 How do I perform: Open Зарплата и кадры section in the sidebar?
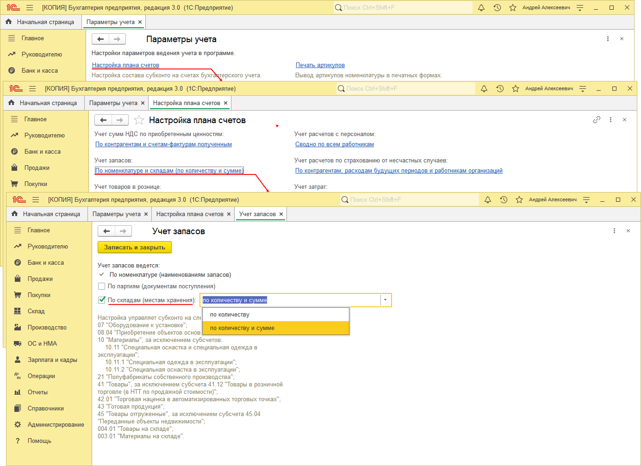coord(52,360)
